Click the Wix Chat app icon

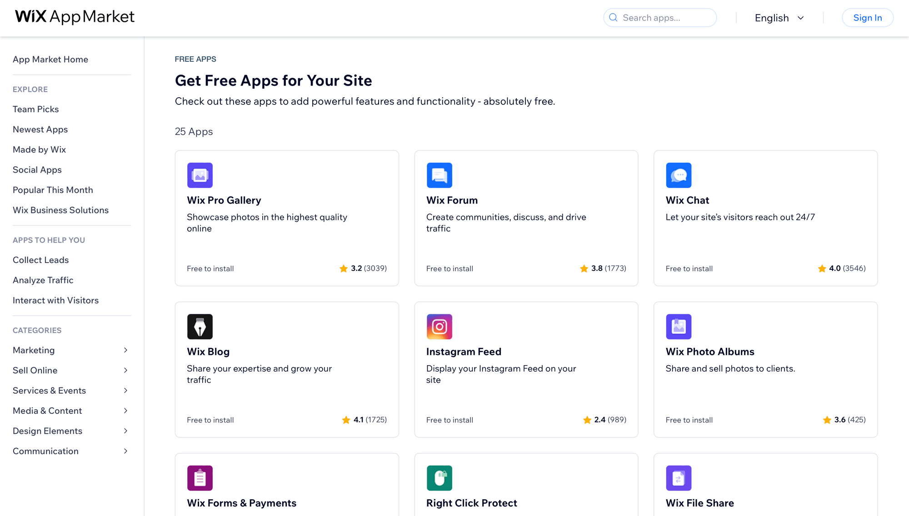(x=679, y=175)
